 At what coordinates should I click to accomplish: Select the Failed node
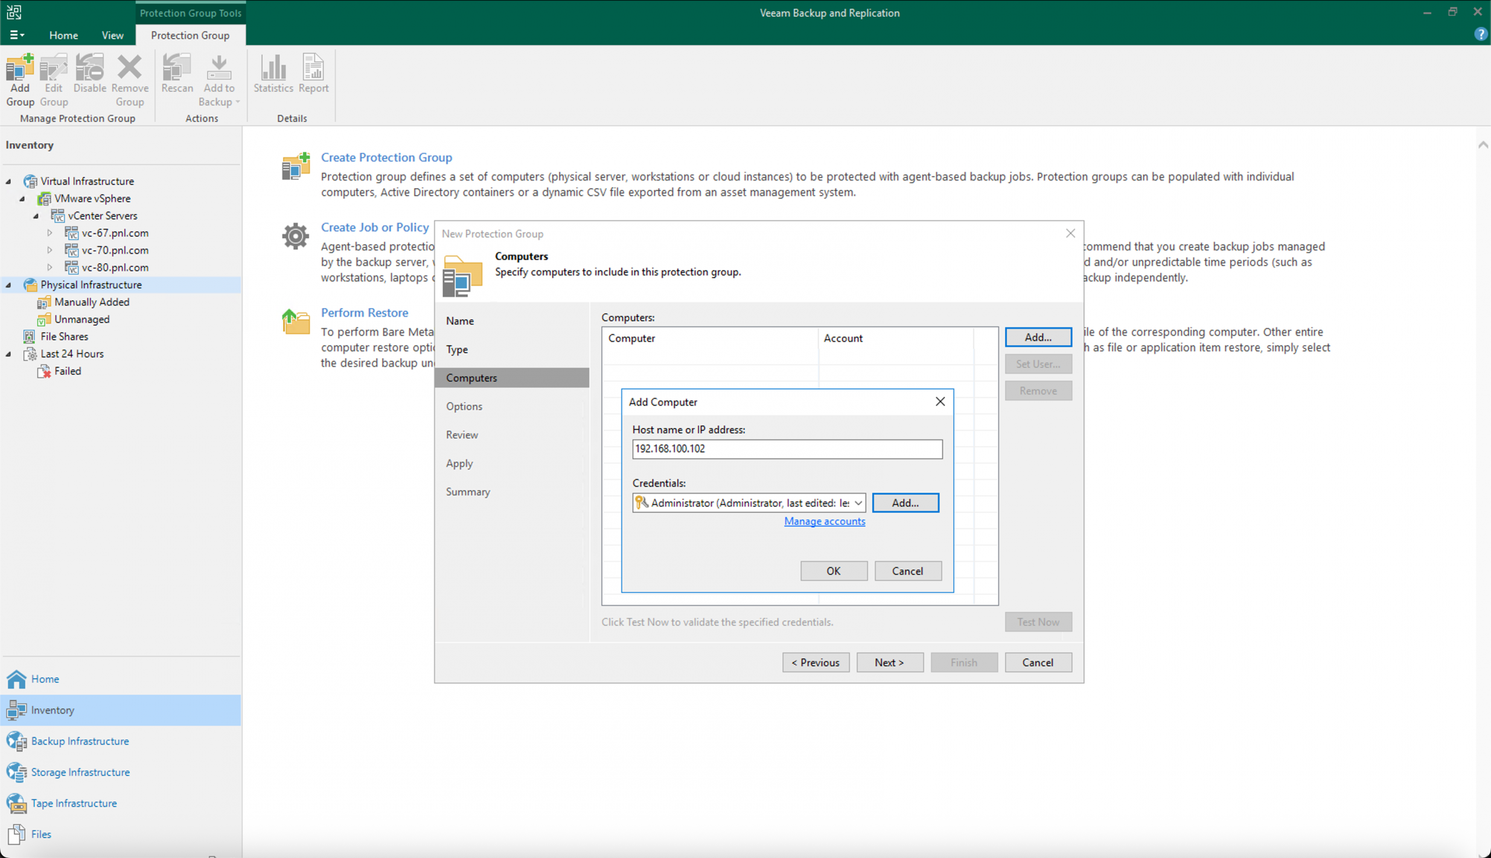(x=68, y=370)
